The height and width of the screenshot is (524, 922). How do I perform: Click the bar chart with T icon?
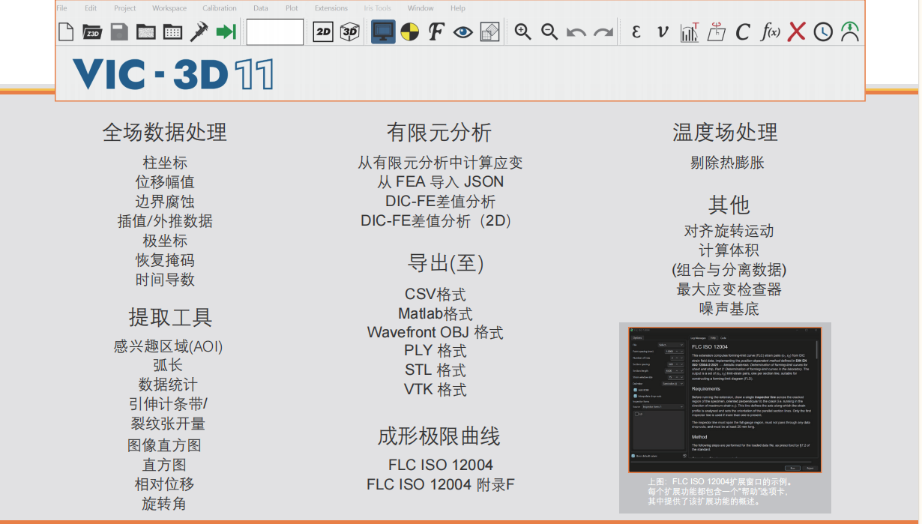tap(690, 32)
